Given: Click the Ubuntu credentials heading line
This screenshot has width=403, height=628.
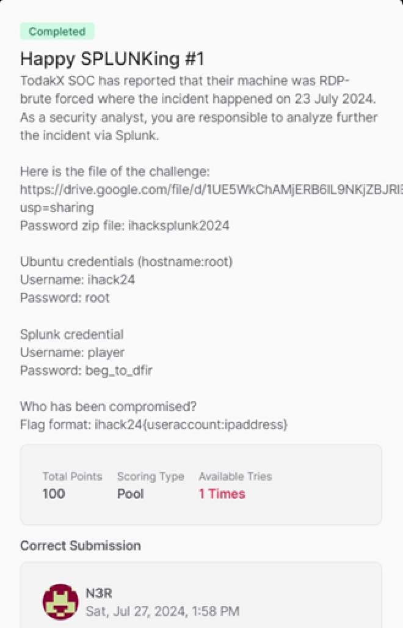Looking at the screenshot, I should [x=126, y=262].
